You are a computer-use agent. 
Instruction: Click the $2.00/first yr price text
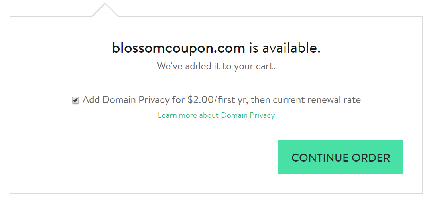(x=218, y=100)
